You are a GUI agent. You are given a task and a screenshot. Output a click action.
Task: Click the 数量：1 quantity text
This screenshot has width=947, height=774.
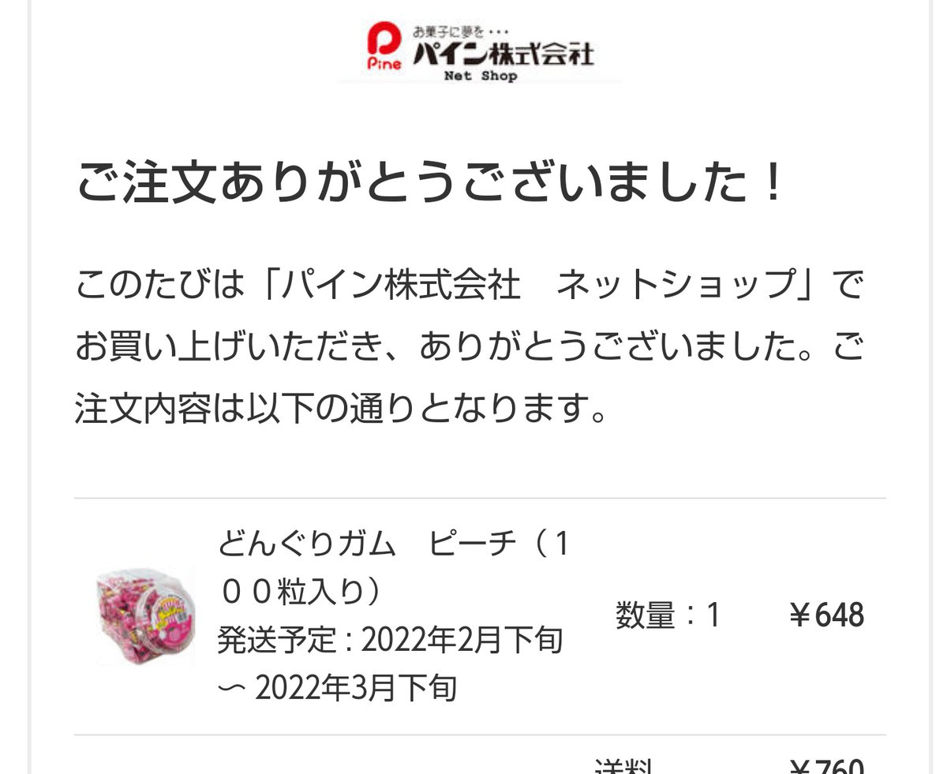pos(668,615)
